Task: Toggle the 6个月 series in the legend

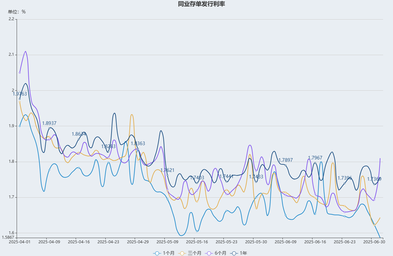Action: pos(215,253)
